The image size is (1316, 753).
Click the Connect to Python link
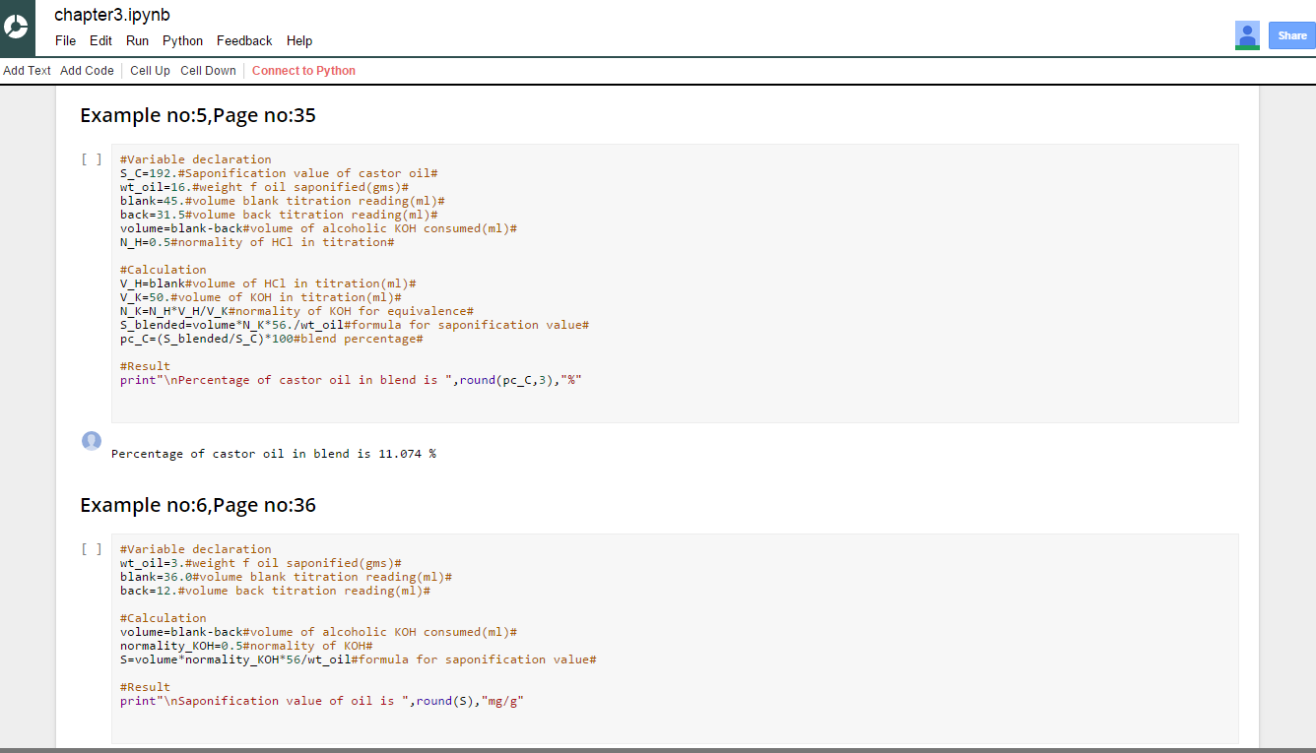303,71
